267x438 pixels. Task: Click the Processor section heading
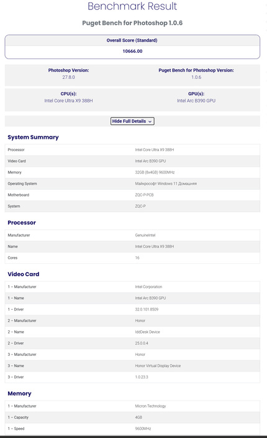coord(22,223)
